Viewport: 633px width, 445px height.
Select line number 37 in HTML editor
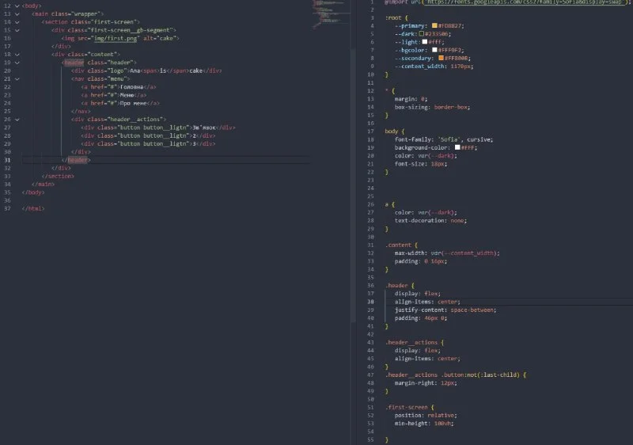click(x=6, y=208)
